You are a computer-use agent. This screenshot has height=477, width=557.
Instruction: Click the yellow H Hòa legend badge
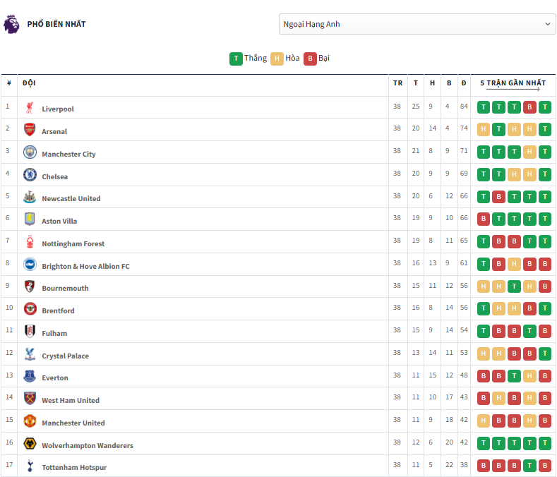point(277,59)
